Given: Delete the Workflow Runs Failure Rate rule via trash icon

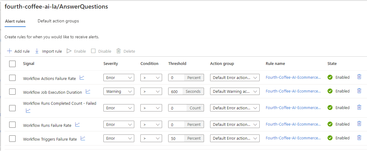Looking at the screenshot, I should pyautogui.click(x=359, y=124).
